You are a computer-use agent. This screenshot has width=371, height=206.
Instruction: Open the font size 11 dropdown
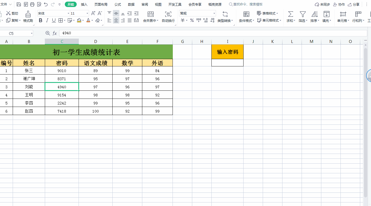[x=87, y=13]
